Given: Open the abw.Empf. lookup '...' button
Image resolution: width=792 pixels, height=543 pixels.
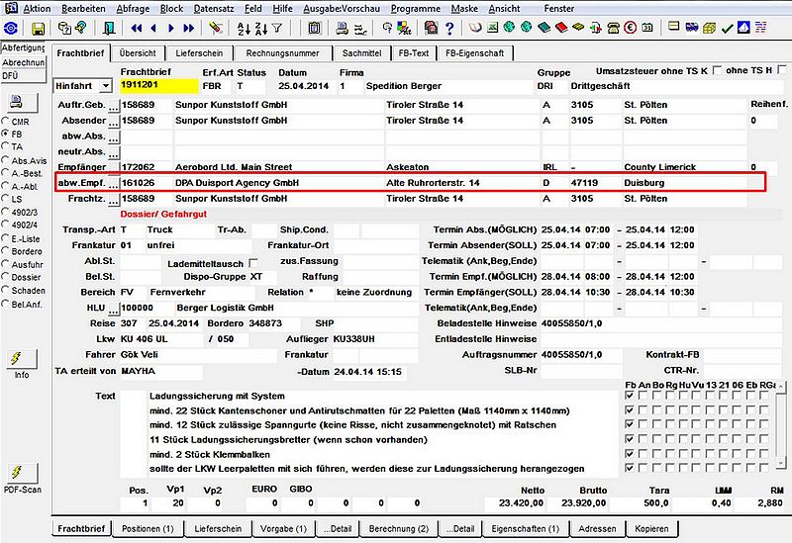Looking at the screenshot, I should [114, 184].
